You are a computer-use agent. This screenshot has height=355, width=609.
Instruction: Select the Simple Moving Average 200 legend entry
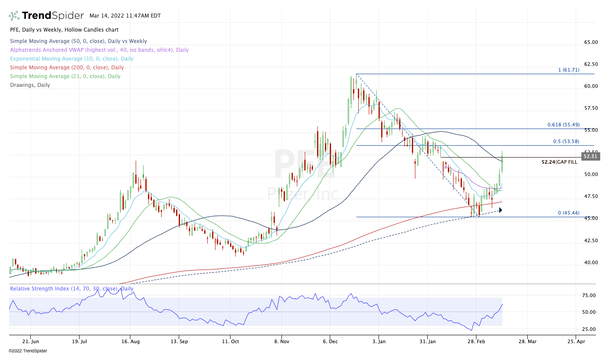click(67, 68)
